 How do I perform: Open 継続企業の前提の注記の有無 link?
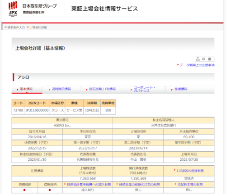pyautogui.click(x=140, y=185)
